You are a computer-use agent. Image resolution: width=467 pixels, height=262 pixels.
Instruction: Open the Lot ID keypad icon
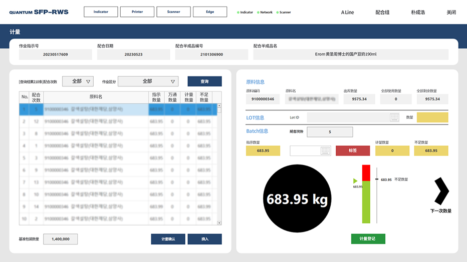pos(394,117)
